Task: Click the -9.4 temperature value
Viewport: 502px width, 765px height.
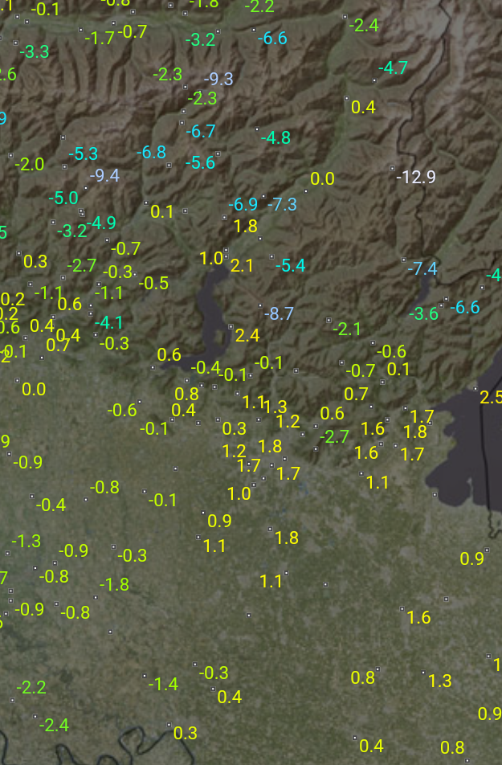Action: tap(104, 175)
